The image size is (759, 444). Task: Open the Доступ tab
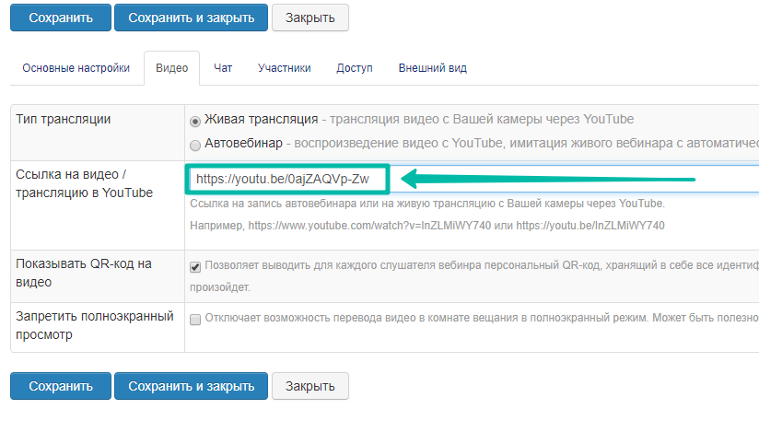tap(355, 68)
